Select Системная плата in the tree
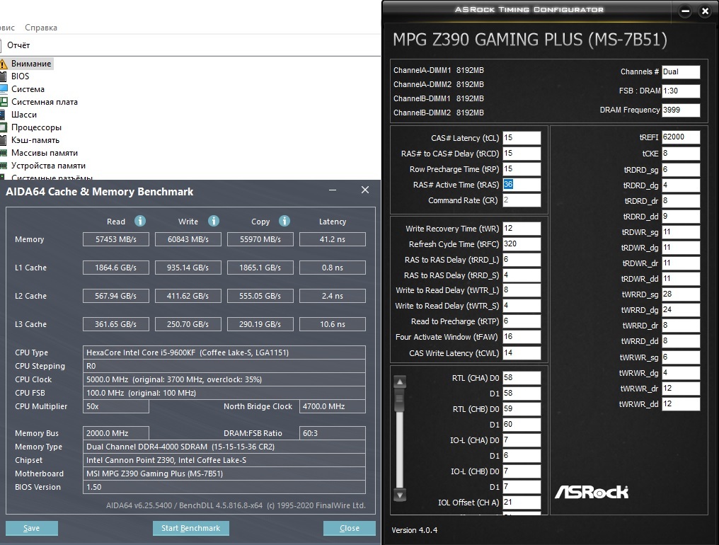This screenshot has width=719, height=545. click(x=45, y=102)
